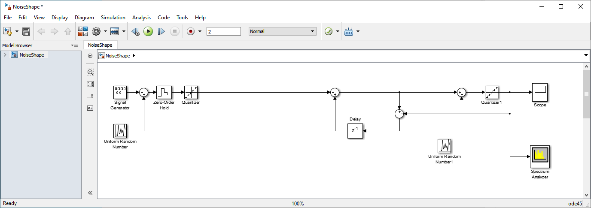Select the Uniform Random Number block
Image resolution: width=591 pixels, height=208 pixels.
[120, 131]
